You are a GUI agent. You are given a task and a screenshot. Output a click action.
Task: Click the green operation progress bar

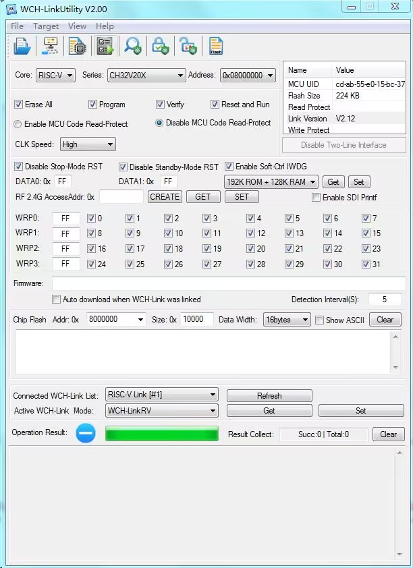click(x=162, y=434)
